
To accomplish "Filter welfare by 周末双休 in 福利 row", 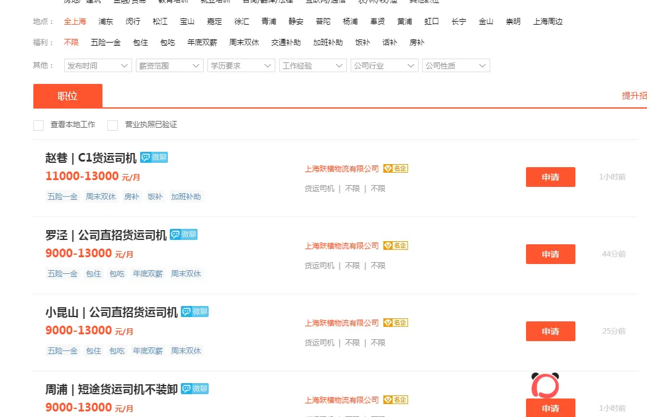I will pos(244,43).
